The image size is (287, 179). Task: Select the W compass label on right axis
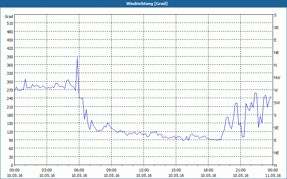click(x=276, y=90)
